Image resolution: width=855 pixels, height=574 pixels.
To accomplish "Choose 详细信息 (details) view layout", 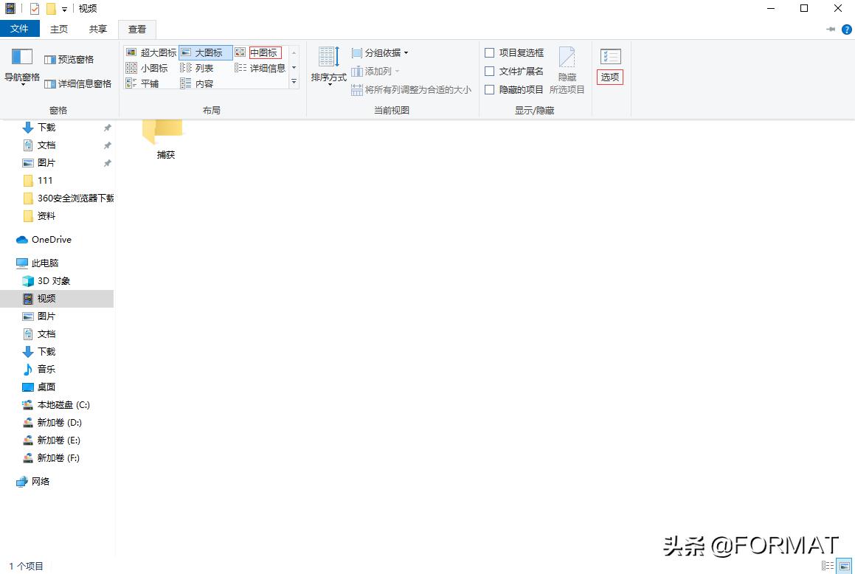I will point(263,67).
